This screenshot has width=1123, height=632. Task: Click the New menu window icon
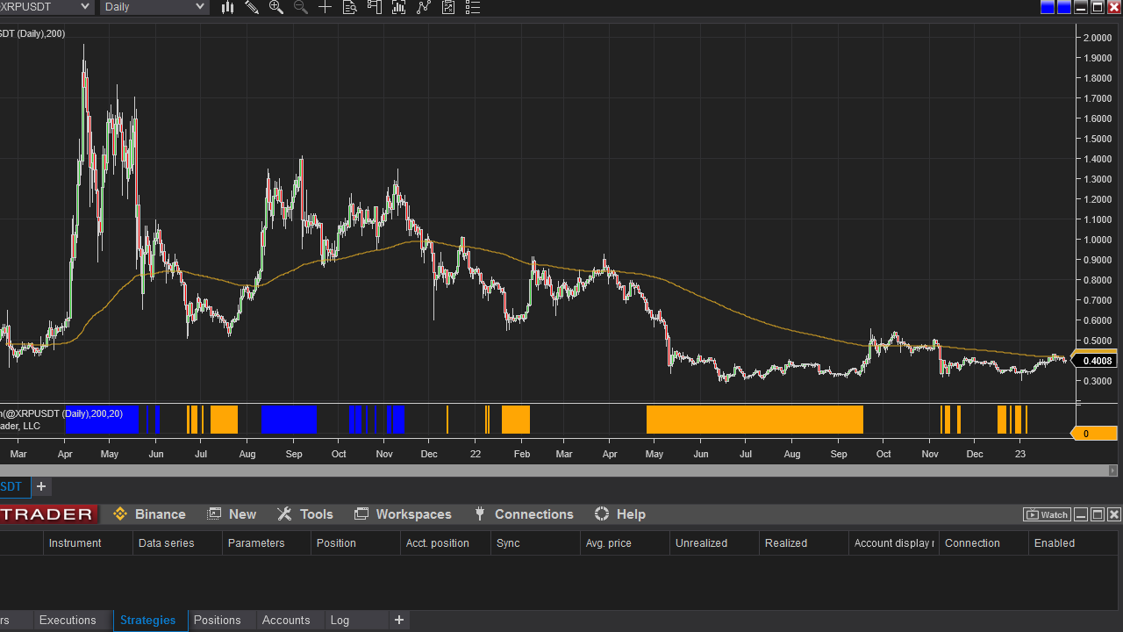coord(214,514)
